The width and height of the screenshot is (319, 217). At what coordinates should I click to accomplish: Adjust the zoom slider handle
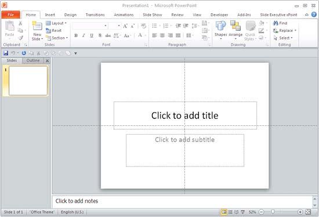(273, 212)
